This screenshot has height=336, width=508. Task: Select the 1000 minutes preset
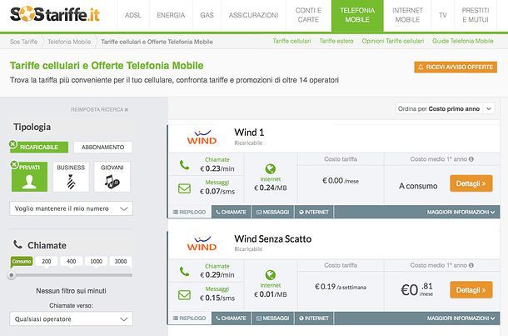pos(97,262)
